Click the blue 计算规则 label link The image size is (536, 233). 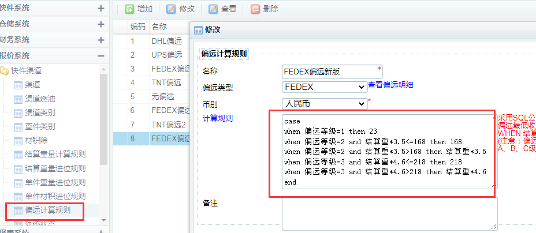218,118
